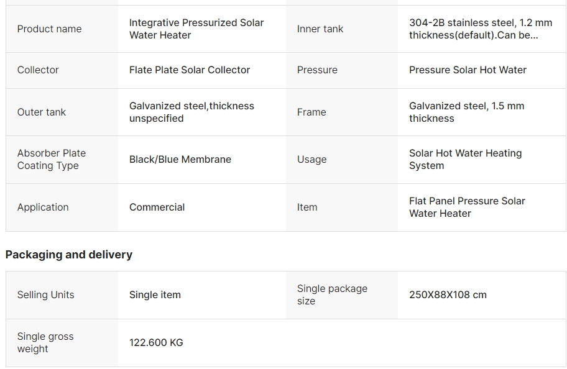Select the "Integrative Pressurized Solar Water Heater" value
The height and width of the screenshot is (369, 567).
tap(196, 29)
